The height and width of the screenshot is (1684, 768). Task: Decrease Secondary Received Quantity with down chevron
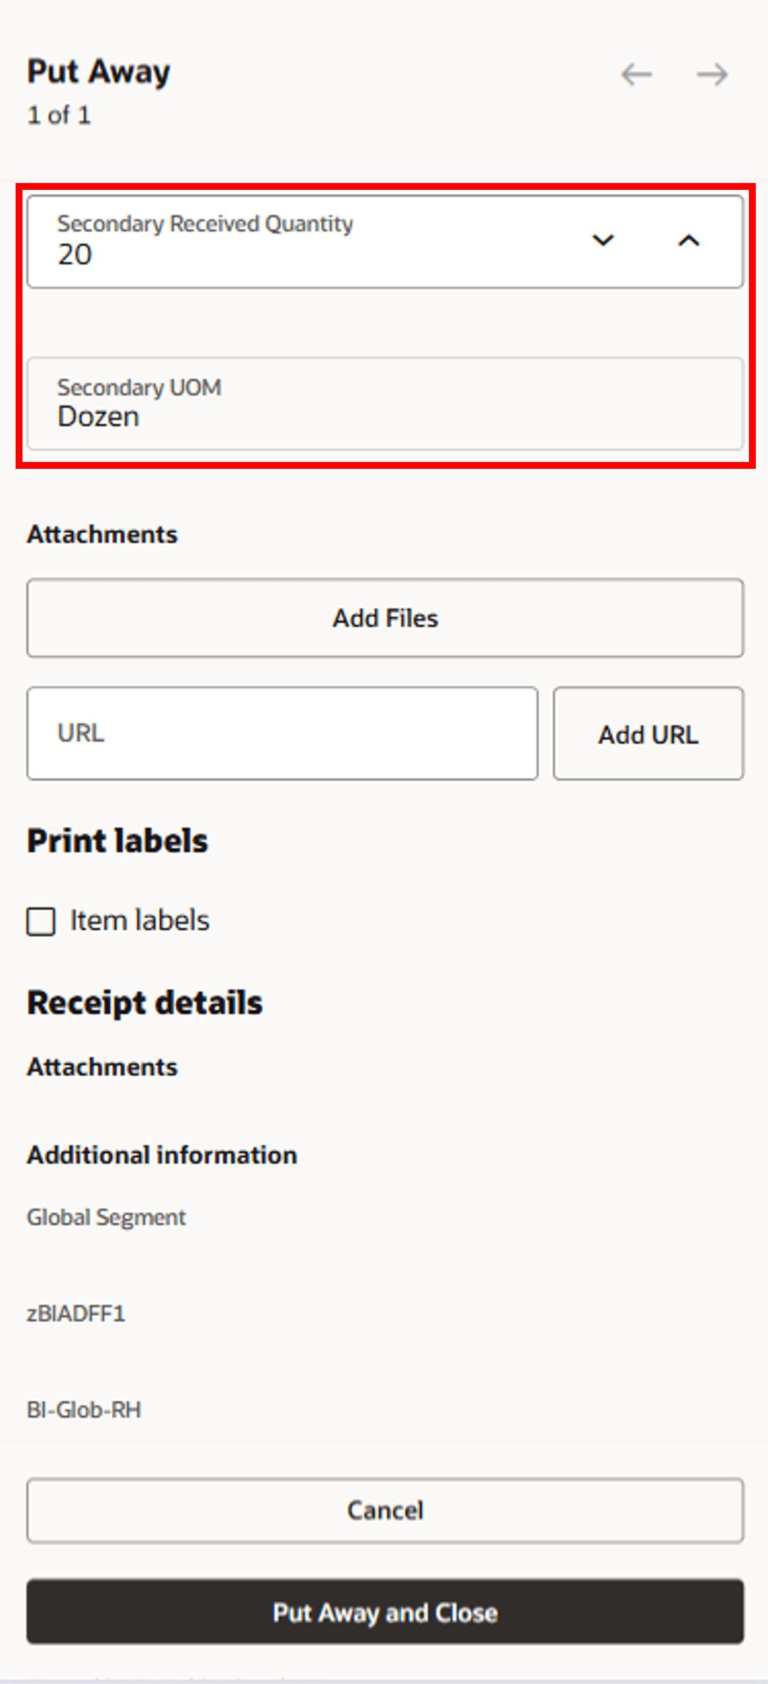click(x=603, y=240)
